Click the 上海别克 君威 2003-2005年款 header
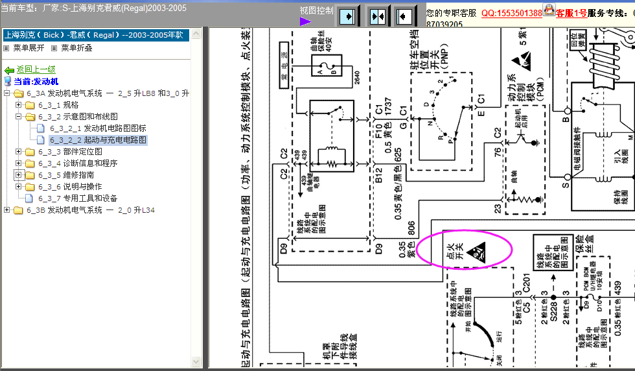 (96, 35)
